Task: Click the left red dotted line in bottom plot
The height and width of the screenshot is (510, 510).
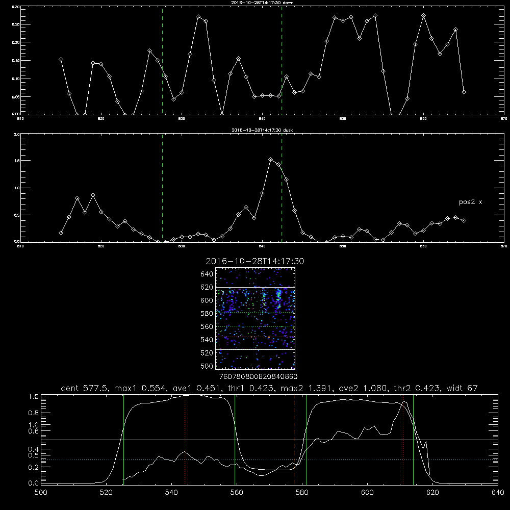Action: 185,439
